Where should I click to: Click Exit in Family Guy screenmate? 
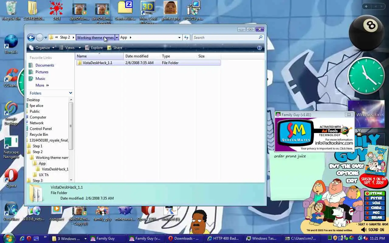[x=352, y=180]
